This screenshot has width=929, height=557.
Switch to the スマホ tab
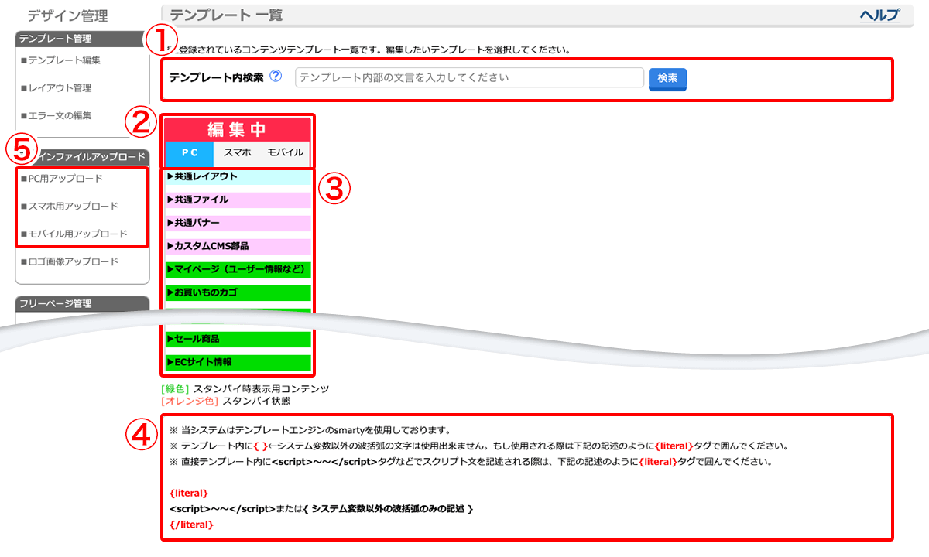[237, 152]
